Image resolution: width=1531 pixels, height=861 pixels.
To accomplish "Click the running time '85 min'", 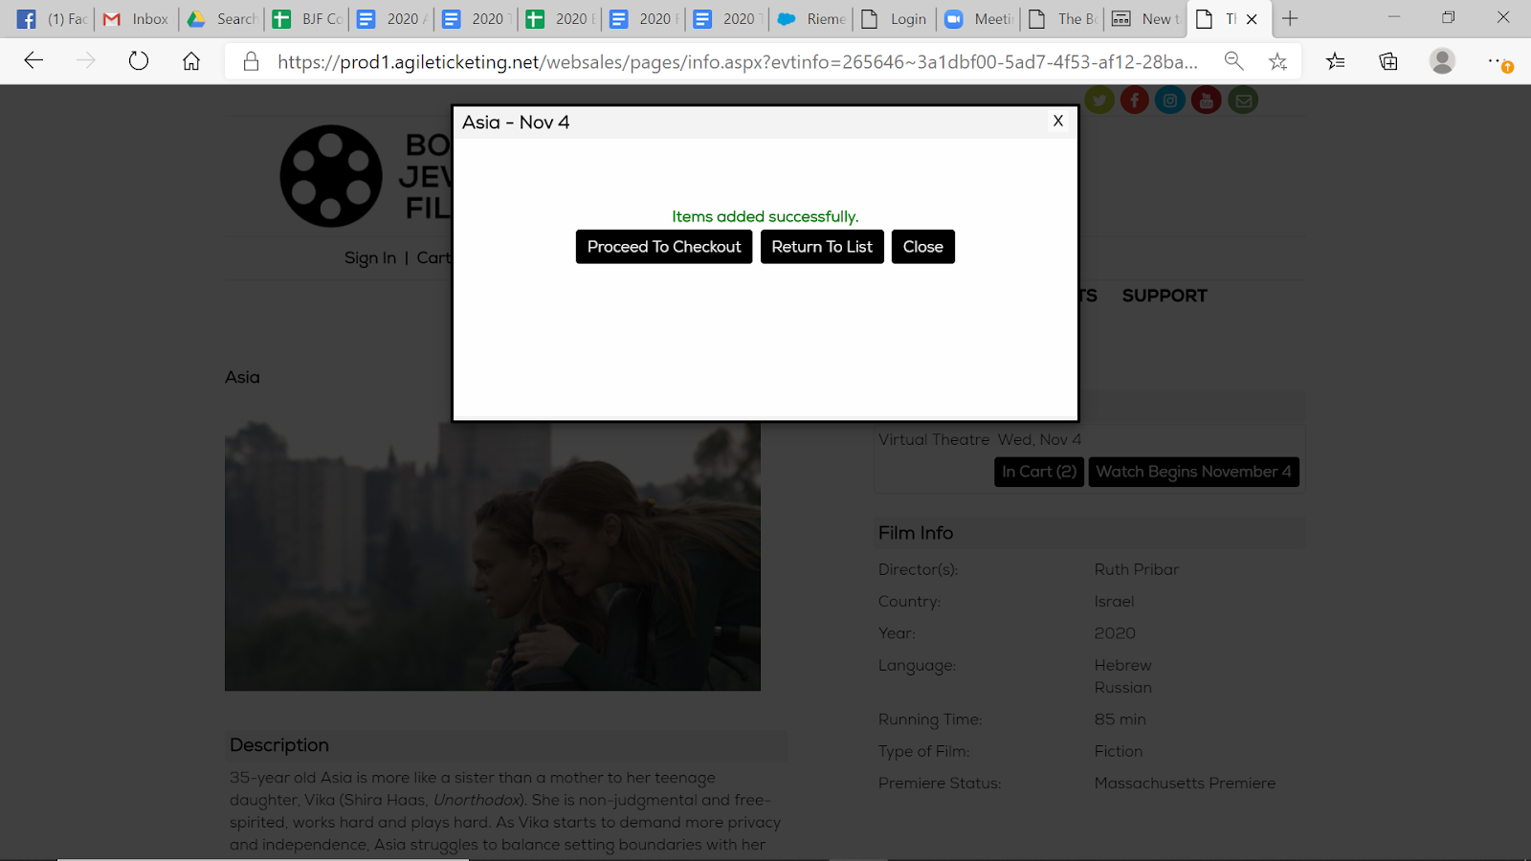I will (x=1121, y=719).
